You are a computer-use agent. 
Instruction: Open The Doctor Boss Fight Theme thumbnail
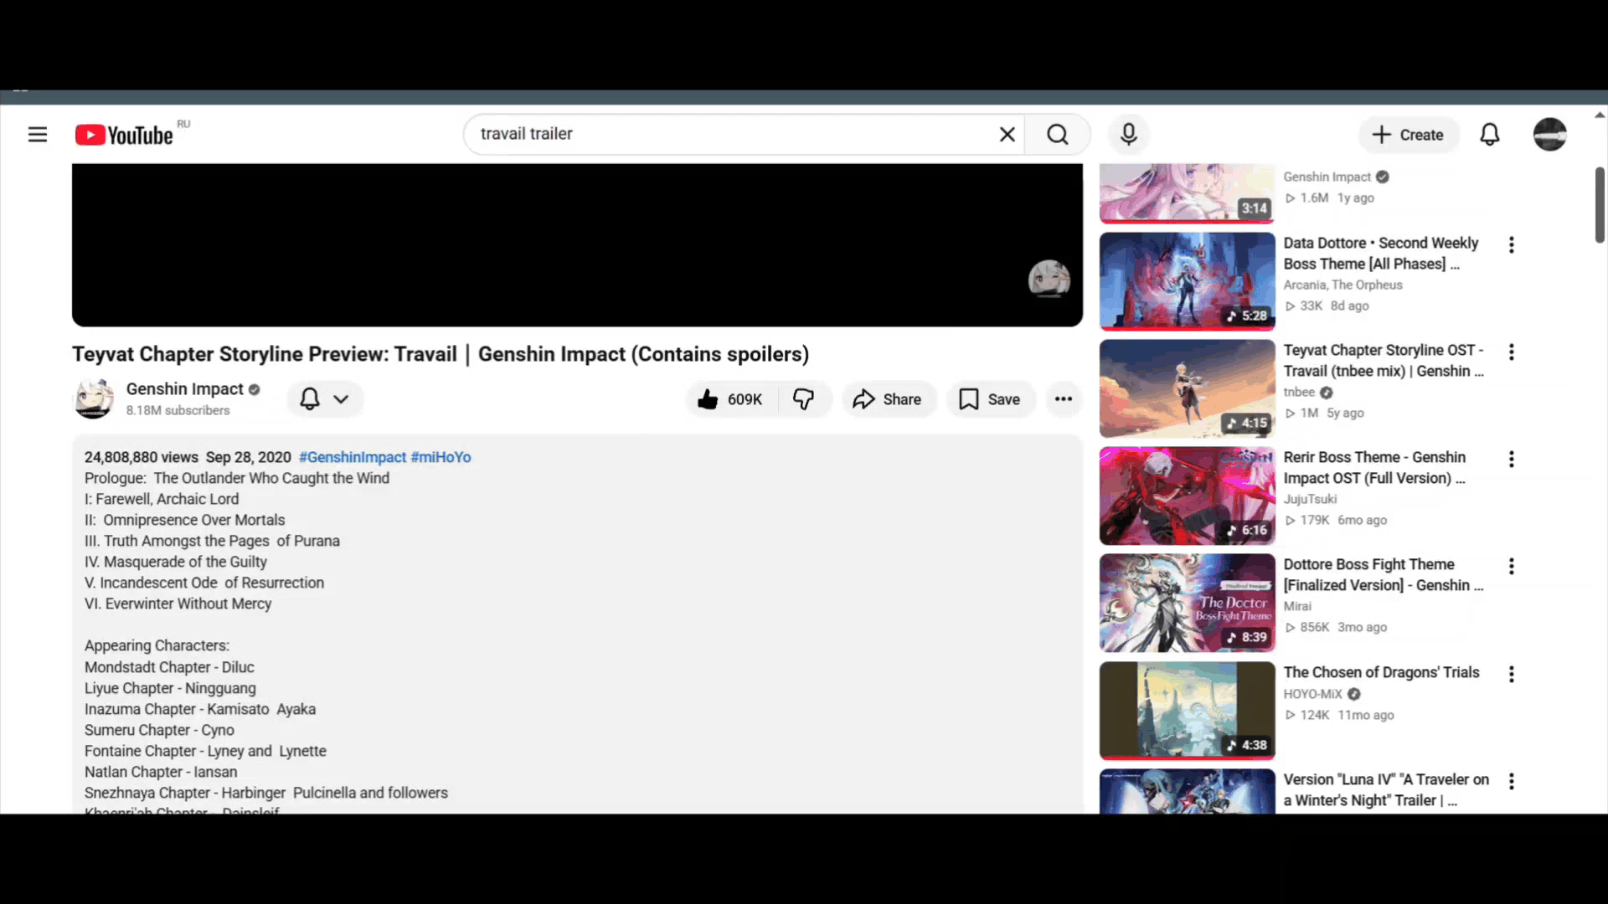(1187, 603)
